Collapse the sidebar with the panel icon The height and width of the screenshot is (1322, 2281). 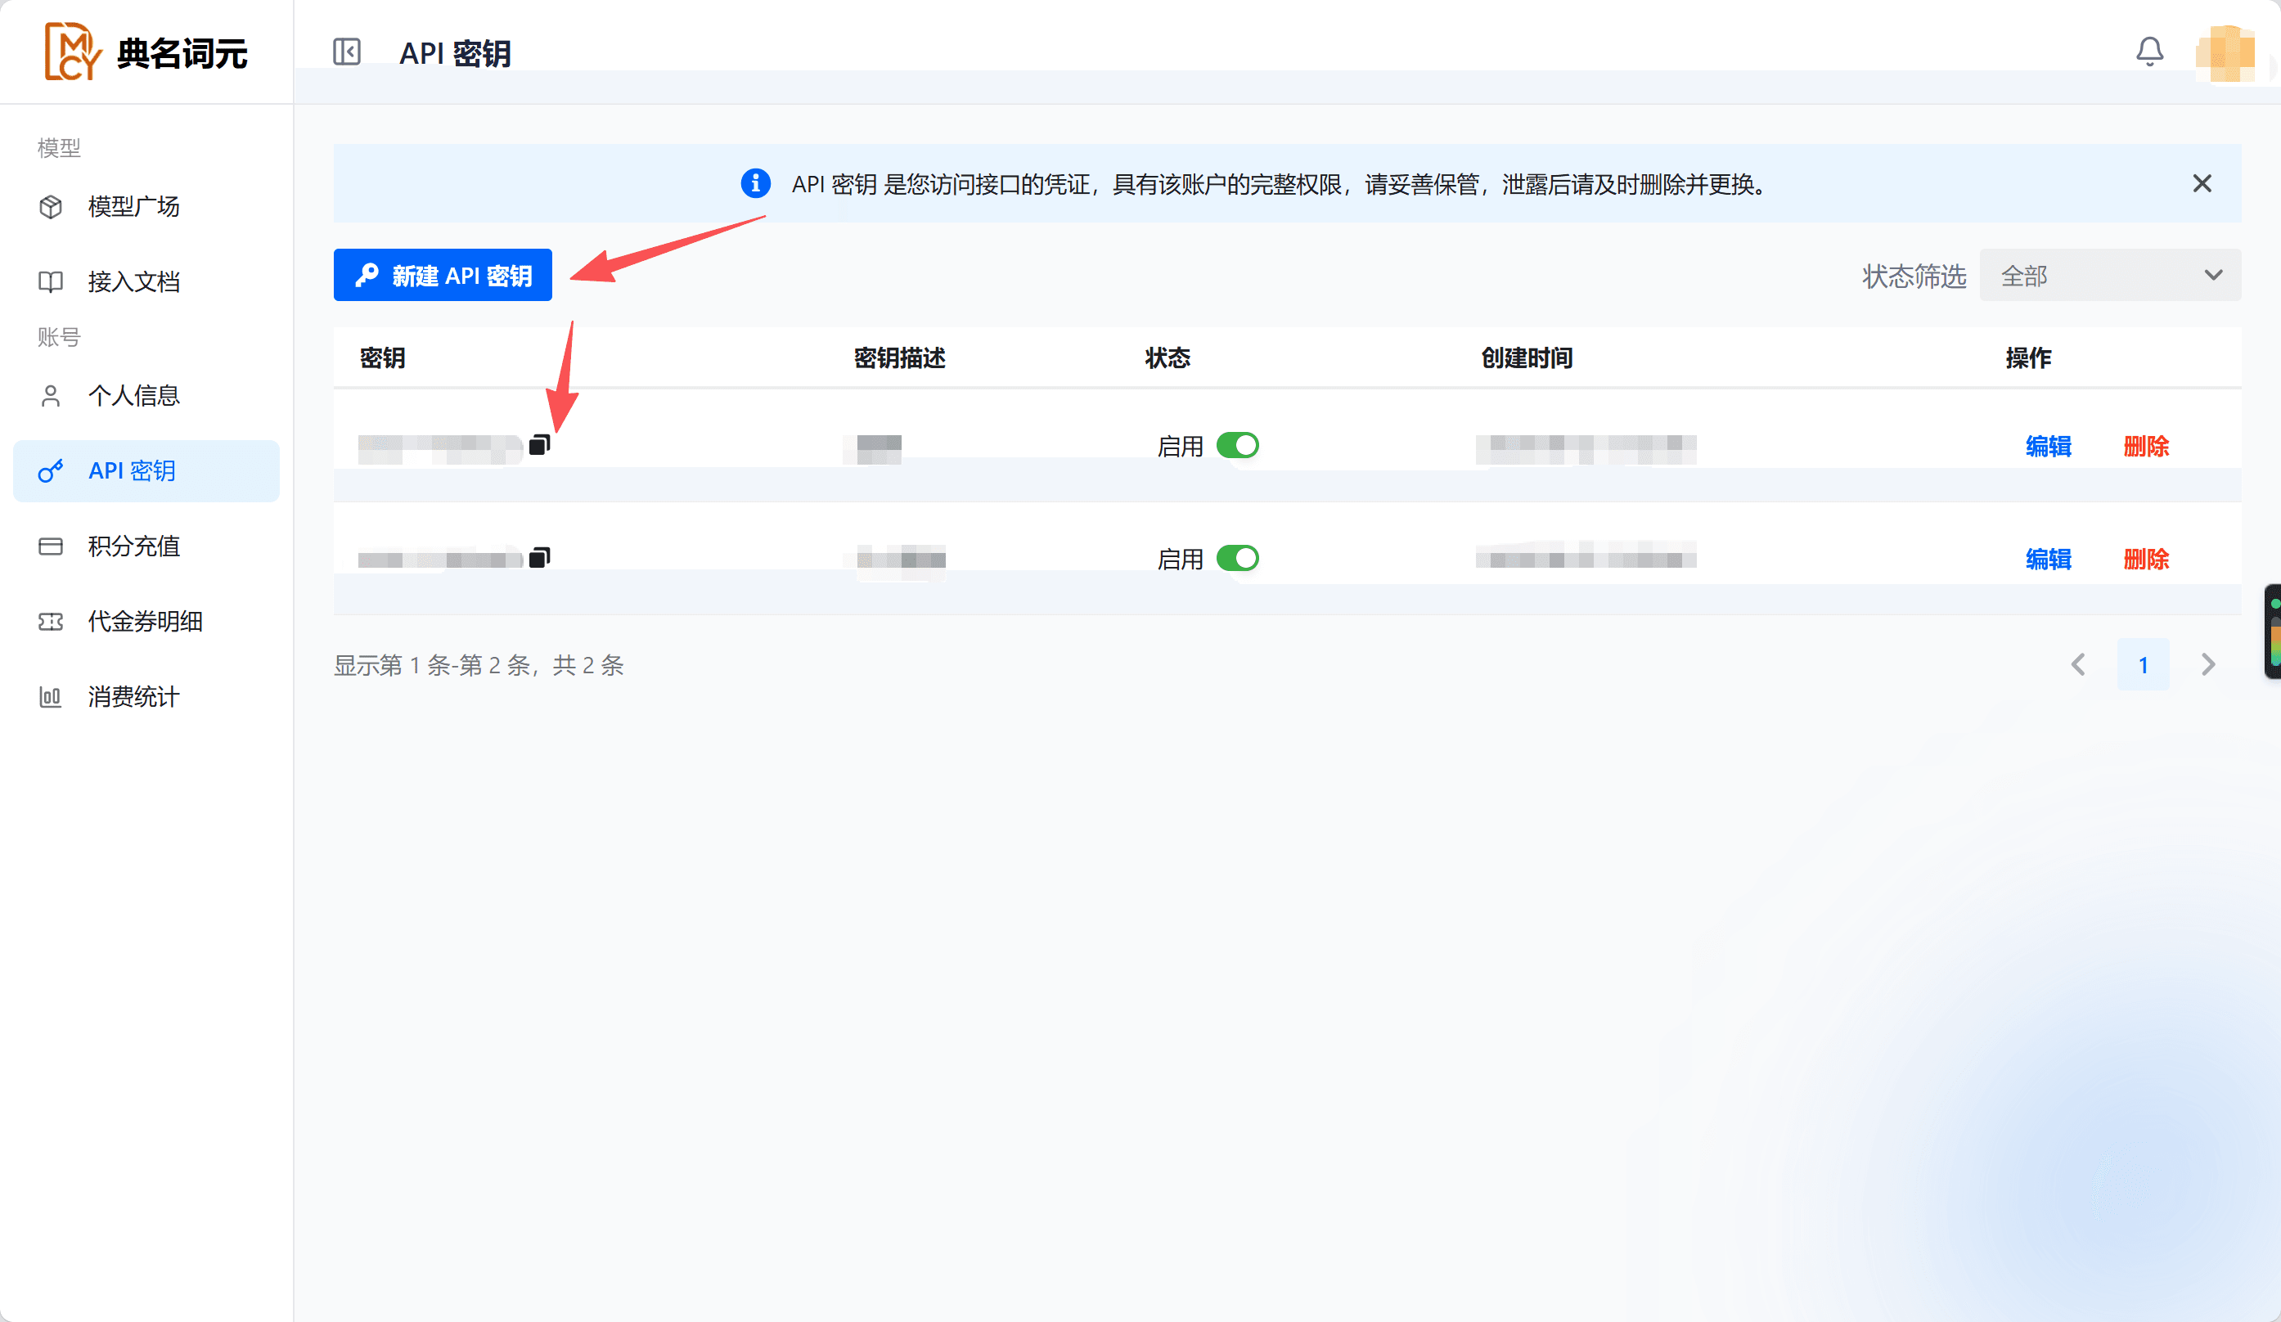pyautogui.click(x=347, y=52)
